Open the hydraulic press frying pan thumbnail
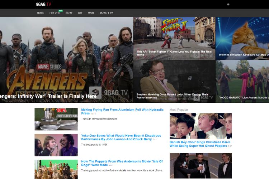This screenshot has width=269, height=179. tap(56, 119)
